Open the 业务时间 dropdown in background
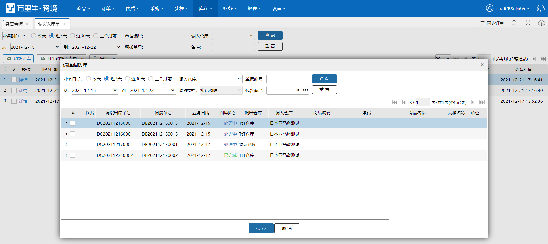The height and width of the screenshot is (244, 548). 15,36
